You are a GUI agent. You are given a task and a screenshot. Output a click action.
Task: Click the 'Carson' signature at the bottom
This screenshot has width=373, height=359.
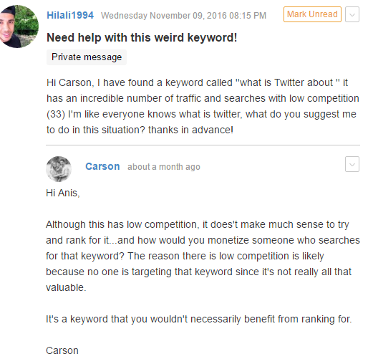[62, 350]
